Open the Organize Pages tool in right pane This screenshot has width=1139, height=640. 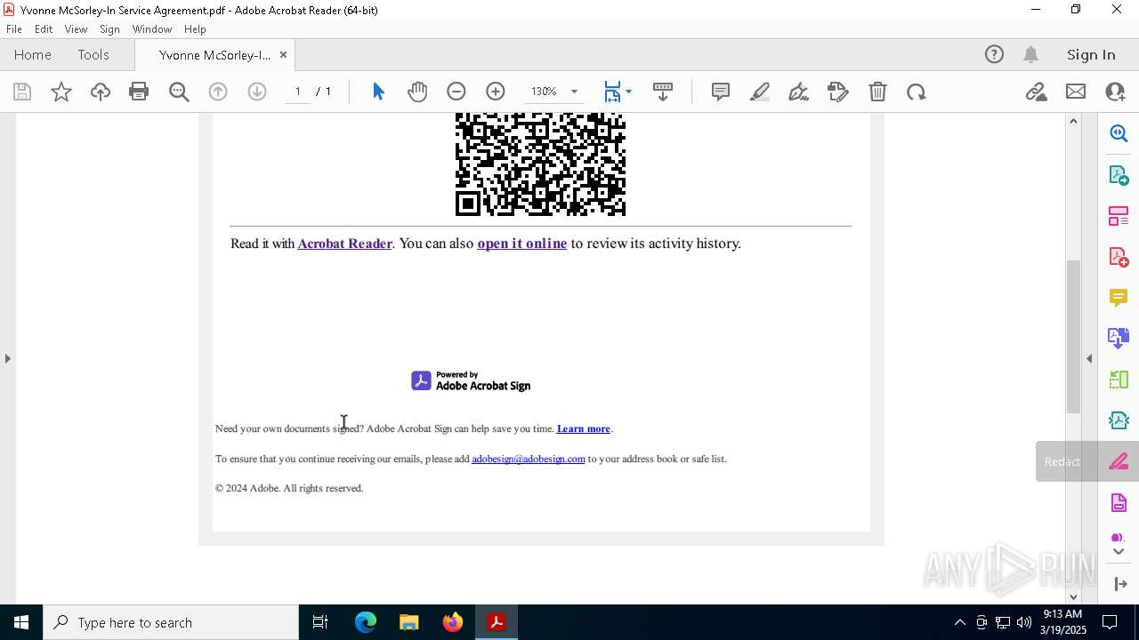[1119, 216]
